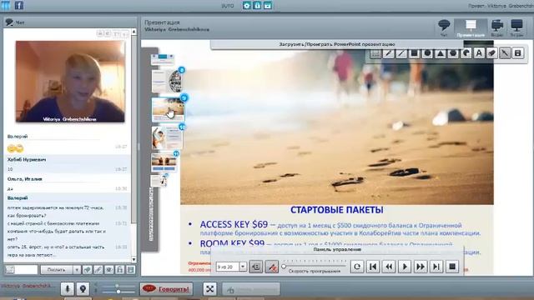Select slide 9 beach thumbnail

168,110
